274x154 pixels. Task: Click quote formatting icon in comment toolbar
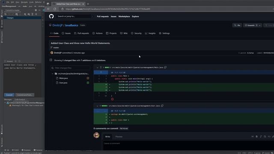coord(265,136)
